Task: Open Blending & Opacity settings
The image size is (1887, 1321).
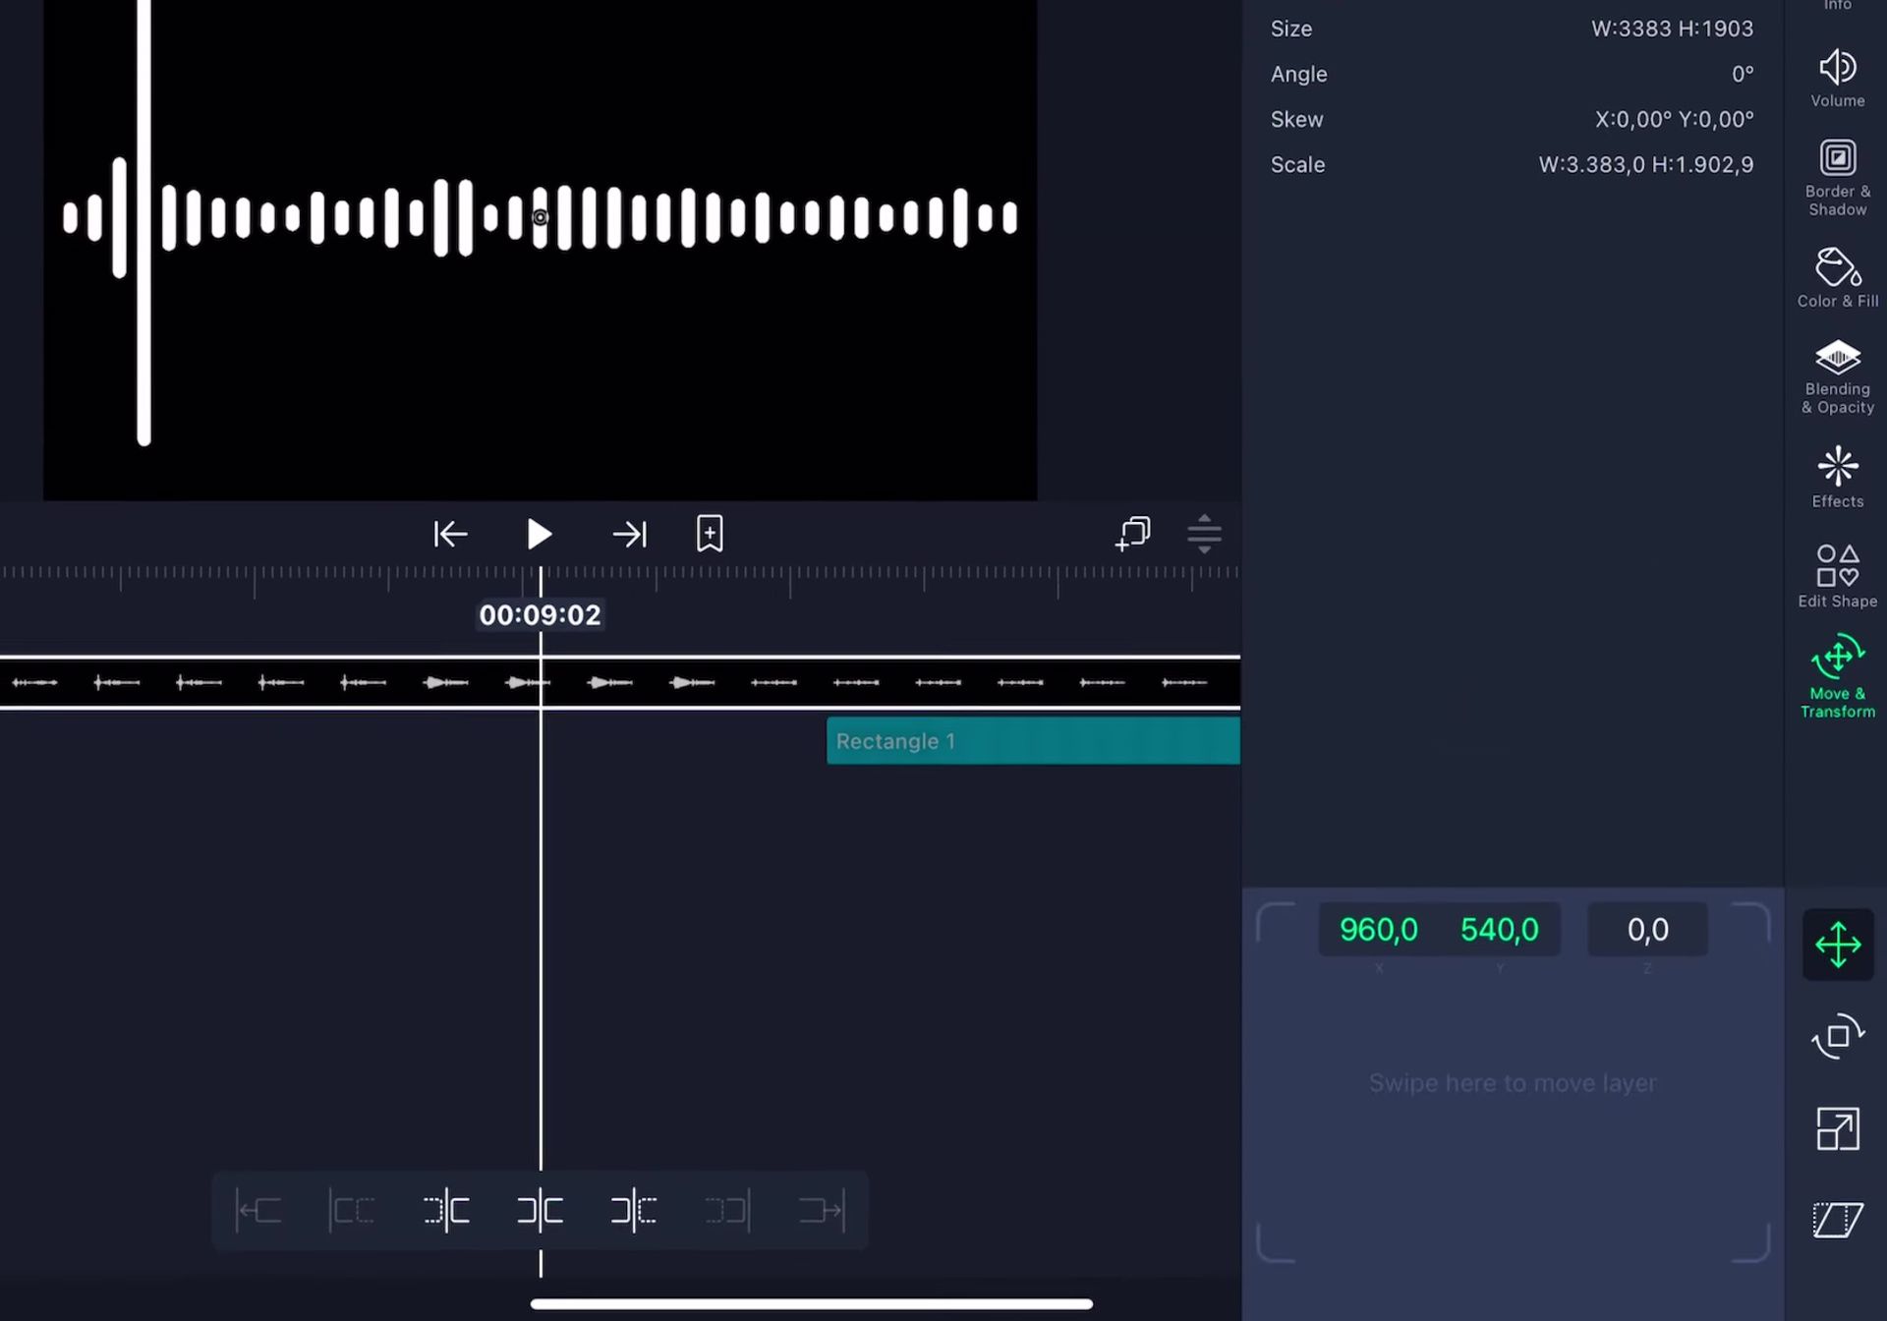Action: (x=1837, y=377)
